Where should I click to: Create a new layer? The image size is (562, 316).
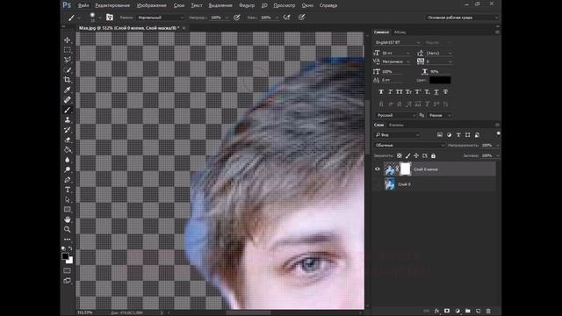478,311
